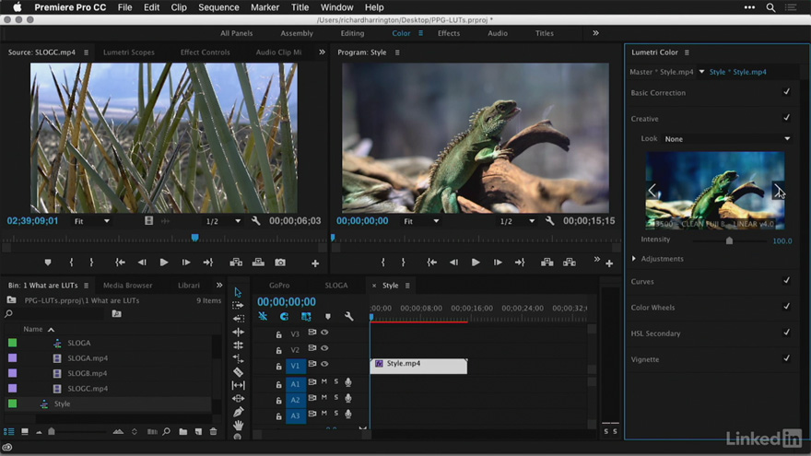Select the Selection arrow tool
This screenshot has width=811, height=456.
click(x=238, y=292)
